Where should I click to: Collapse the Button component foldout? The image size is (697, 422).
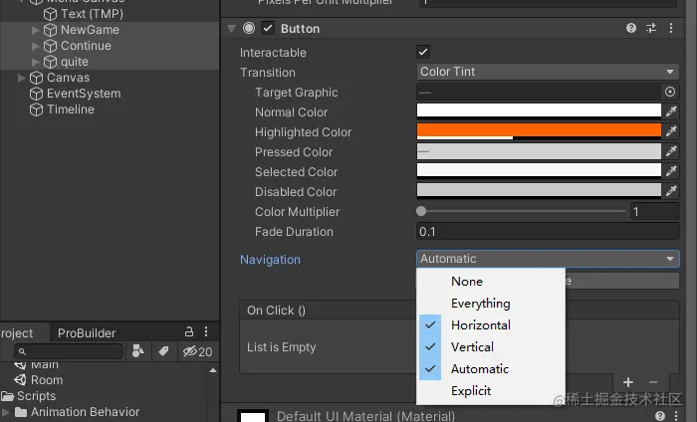[231, 29]
